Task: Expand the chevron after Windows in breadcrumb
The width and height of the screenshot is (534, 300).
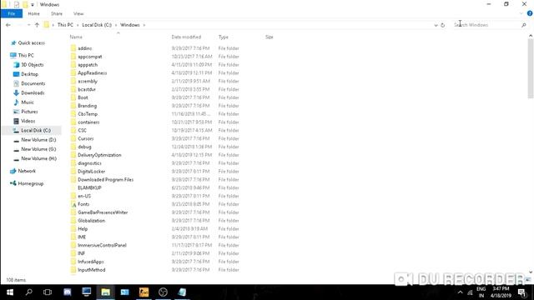Action: pyautogui.click(x=144, y=25)
